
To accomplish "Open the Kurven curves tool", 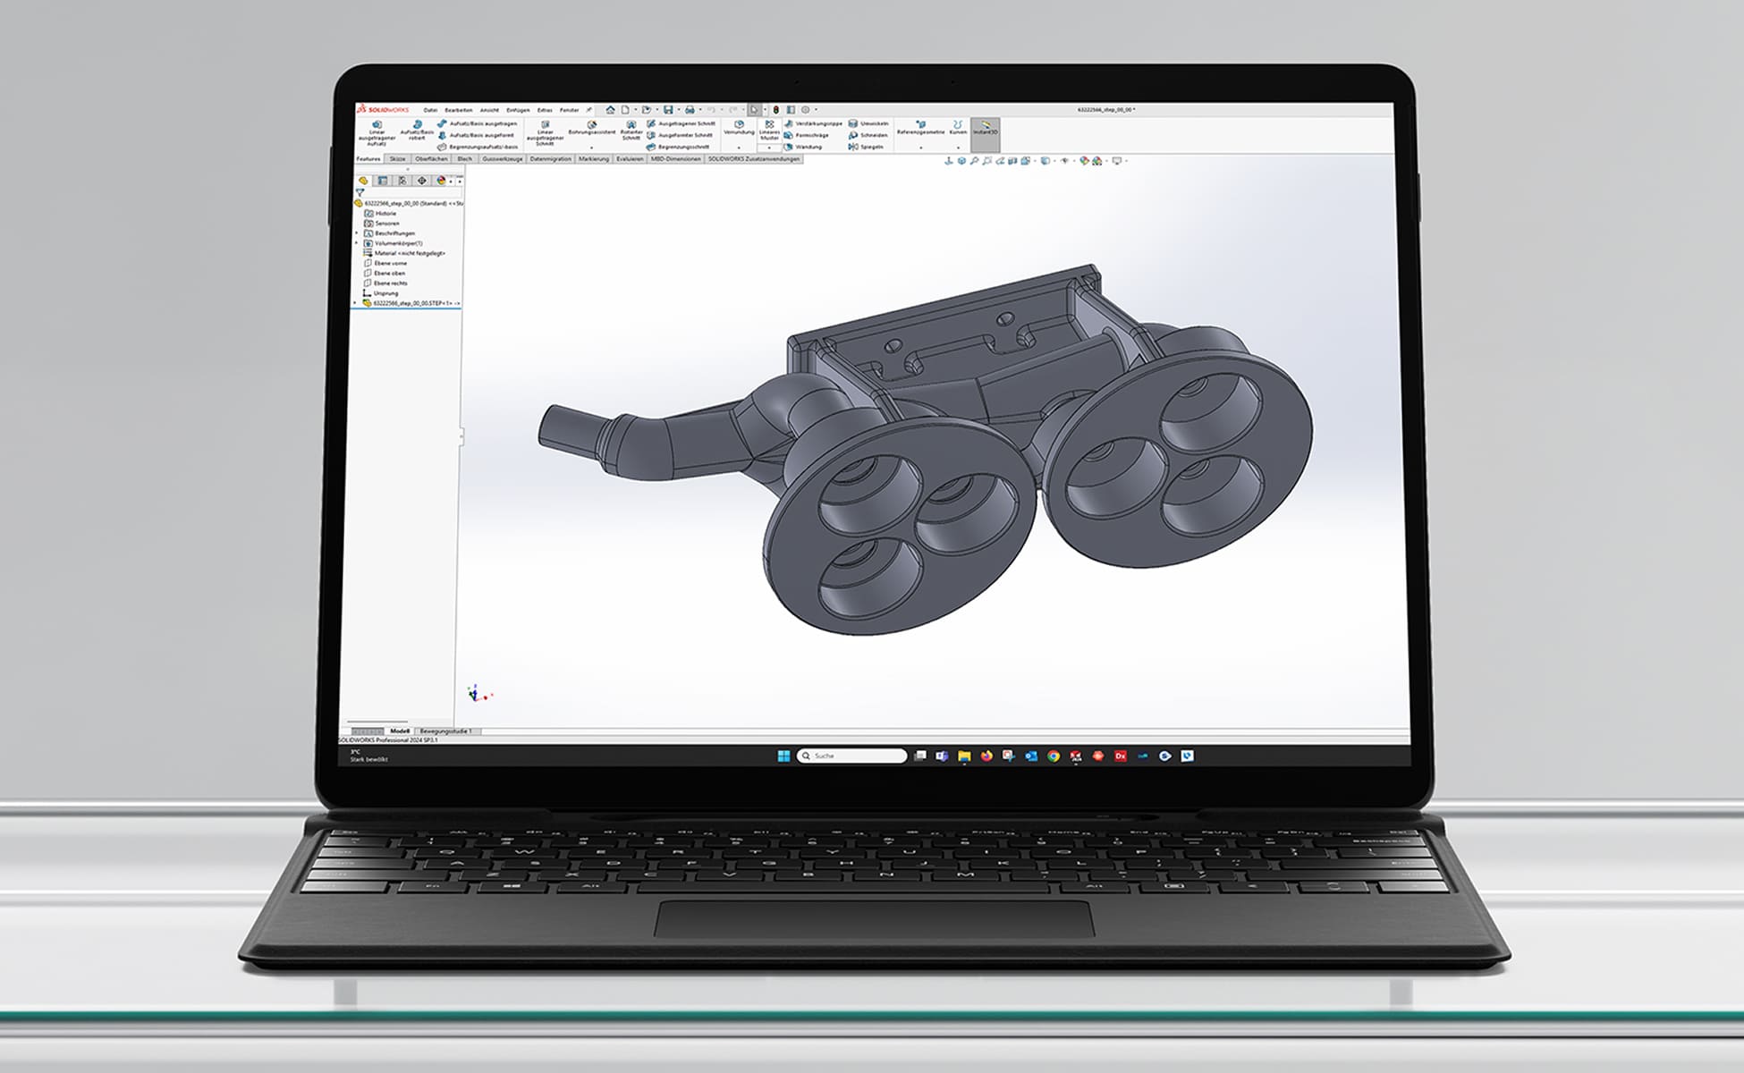I will click(x=958, y=129).
